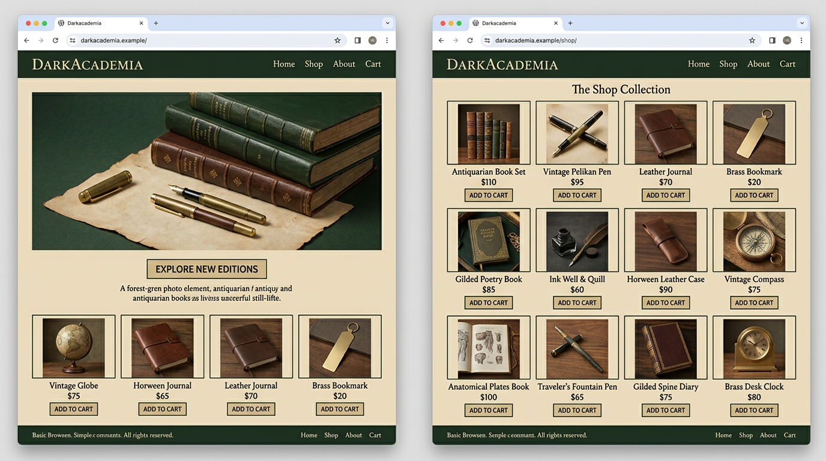View site information icon beside the homepage URL
This screenshot has width=826, height=461.
[x=72, y=40]
